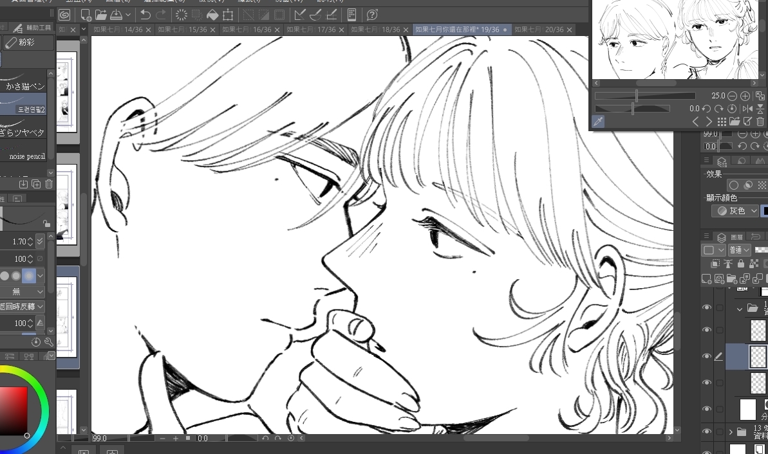Save the document with the save icon
This screenshot has height=454, width=768.
tap(116, 15)
